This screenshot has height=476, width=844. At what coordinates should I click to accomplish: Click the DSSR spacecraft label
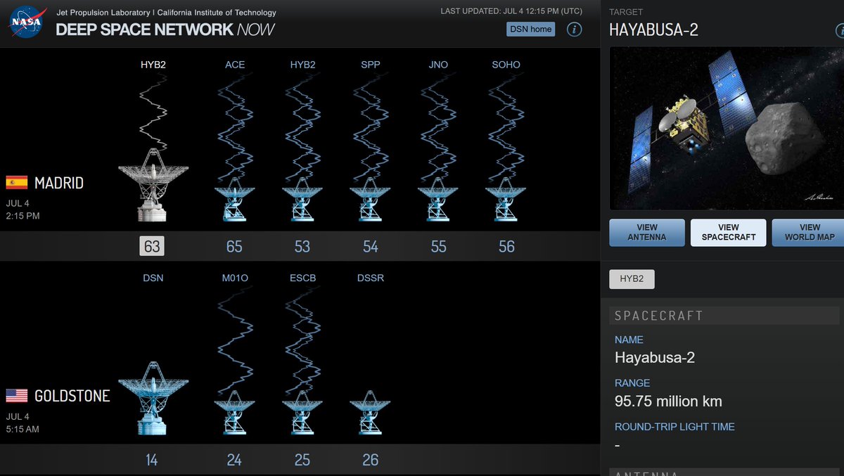pos(371,278)
